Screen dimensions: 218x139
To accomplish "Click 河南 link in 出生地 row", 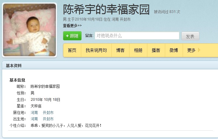I will pos(34,119).
